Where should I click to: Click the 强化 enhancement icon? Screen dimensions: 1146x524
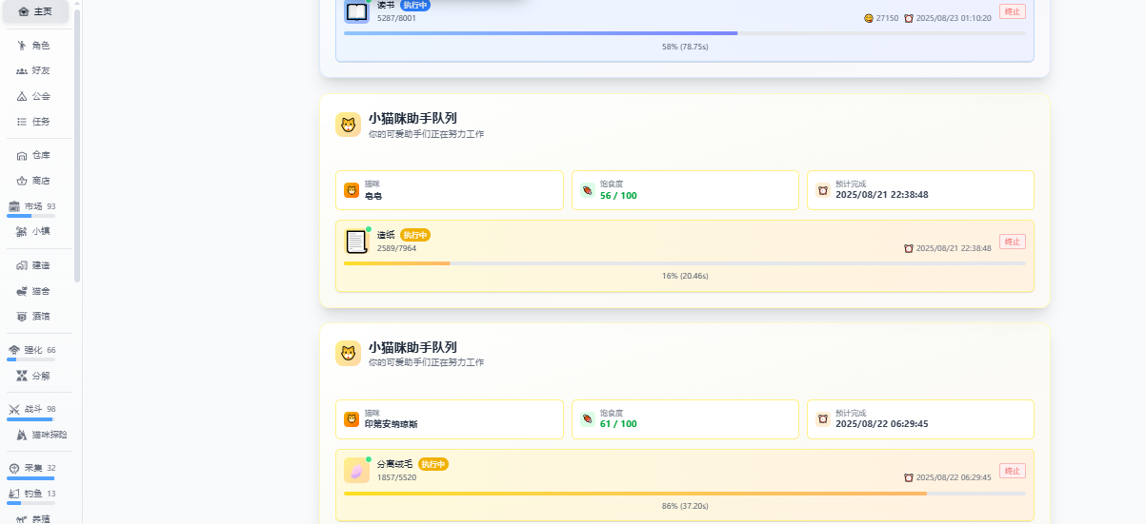point(14,350)
